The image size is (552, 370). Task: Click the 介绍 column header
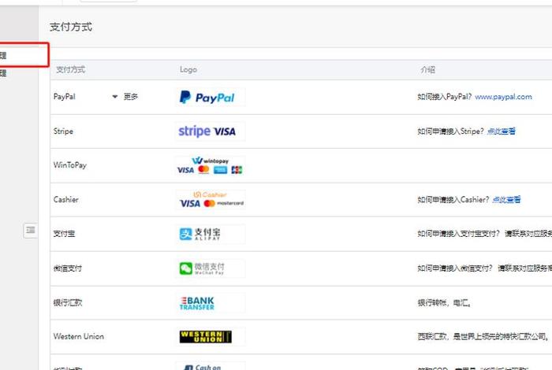coord(427,69)
